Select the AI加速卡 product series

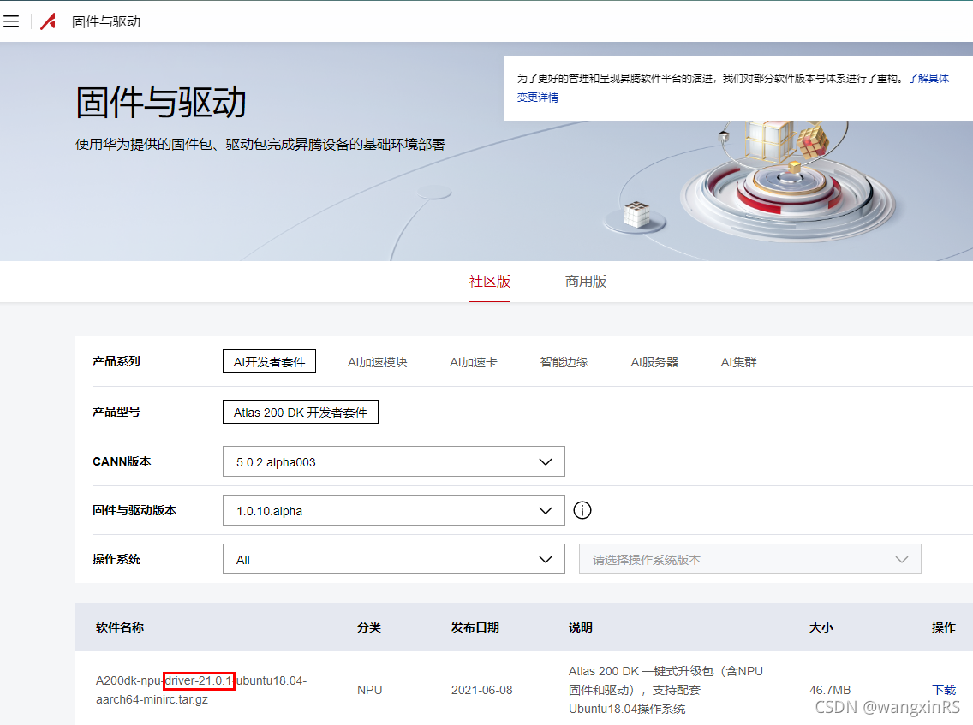pos(474,362)
